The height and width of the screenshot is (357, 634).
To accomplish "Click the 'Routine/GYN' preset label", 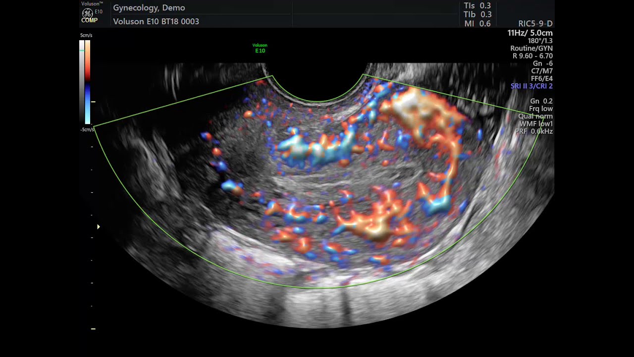I will (531, 49).
